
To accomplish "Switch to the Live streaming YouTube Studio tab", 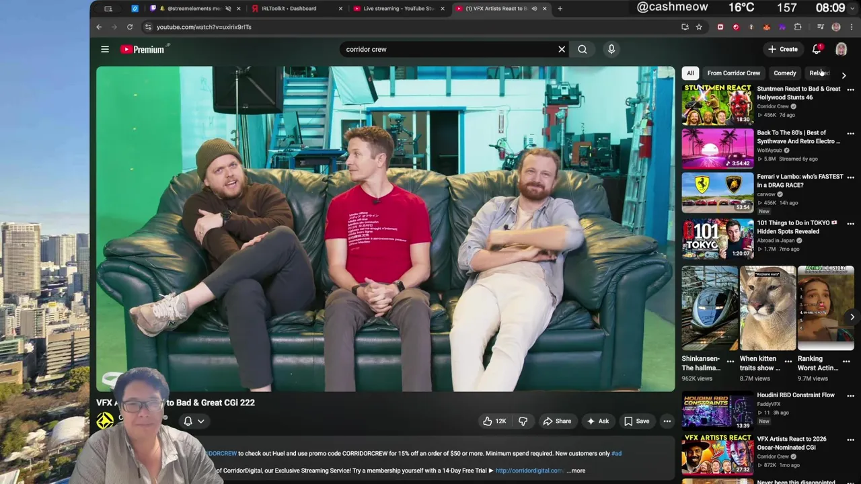I will tap(399, 9).
